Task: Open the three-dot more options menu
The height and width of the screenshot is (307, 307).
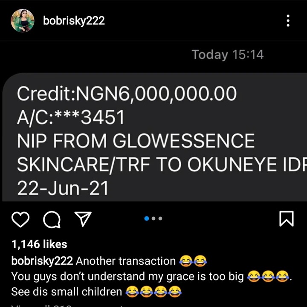Action: [x=288, y=20]
